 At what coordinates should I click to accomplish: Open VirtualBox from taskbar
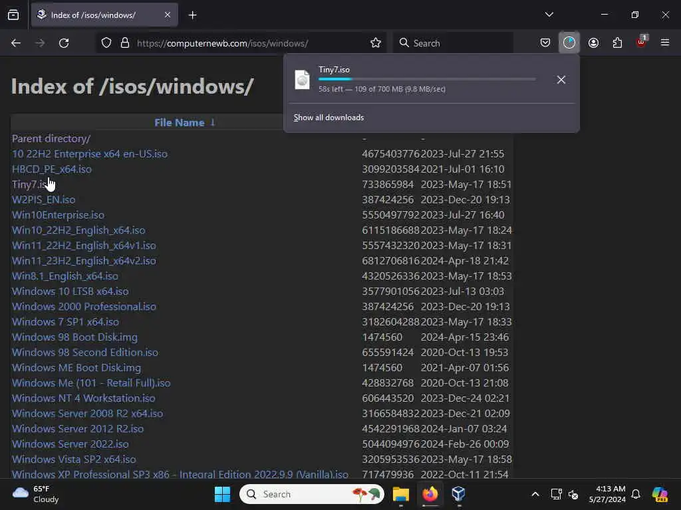point(459,494)
